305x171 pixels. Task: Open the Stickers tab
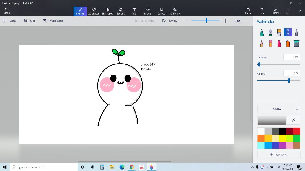121,11
